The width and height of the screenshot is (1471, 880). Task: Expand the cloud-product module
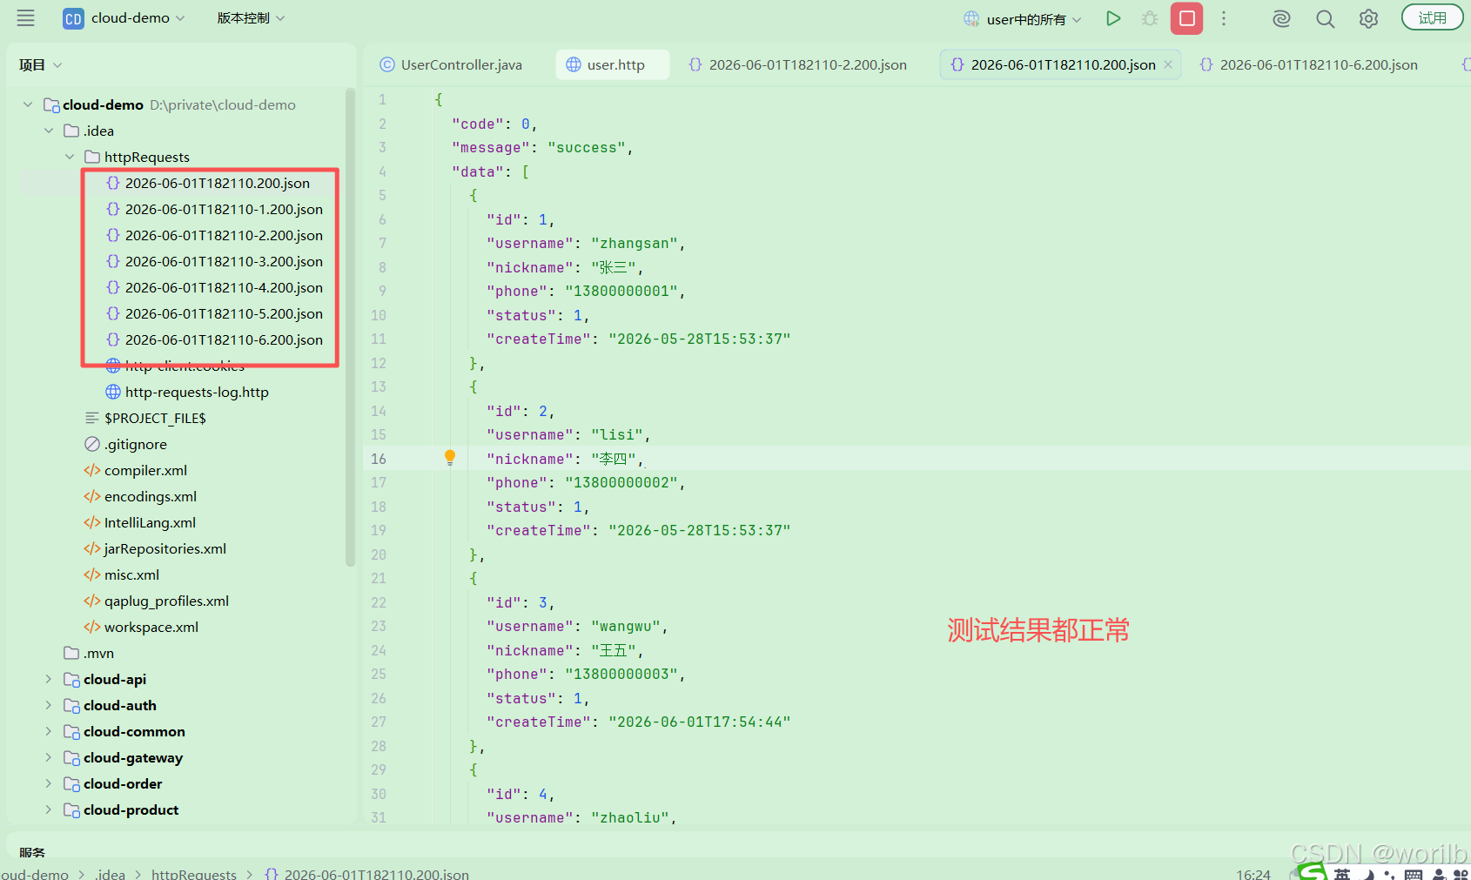(x=49, y=809)
